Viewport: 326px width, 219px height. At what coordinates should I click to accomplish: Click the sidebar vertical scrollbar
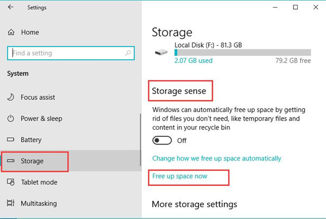141,140
